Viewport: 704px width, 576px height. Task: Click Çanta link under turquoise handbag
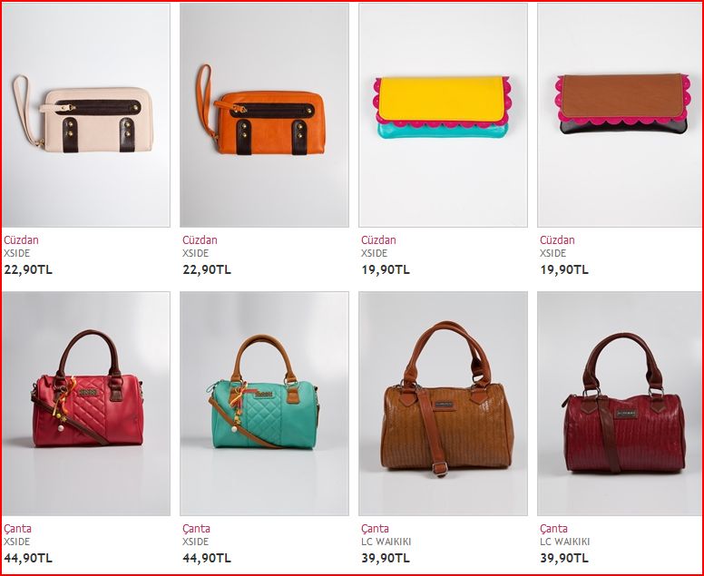tap(196, 529)
